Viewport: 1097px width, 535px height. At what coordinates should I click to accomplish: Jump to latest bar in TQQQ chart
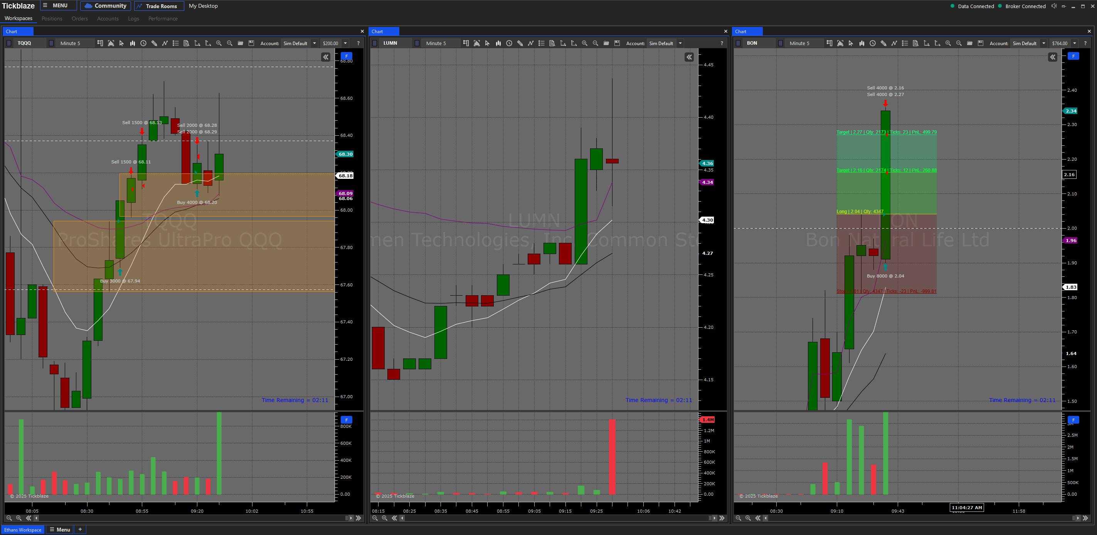(358, 518)
